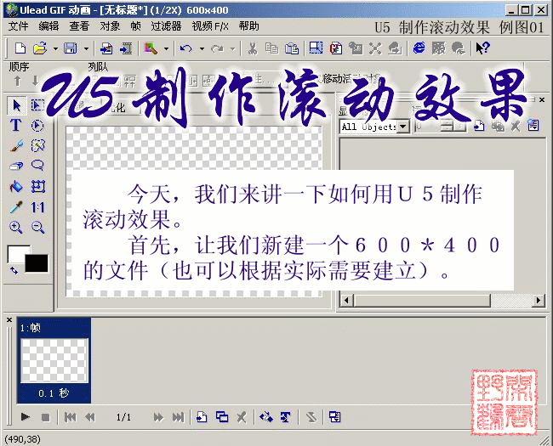Undo the last action
Image resolution: width=553 pixels, height=446 pixels.
tap(185, 48)
